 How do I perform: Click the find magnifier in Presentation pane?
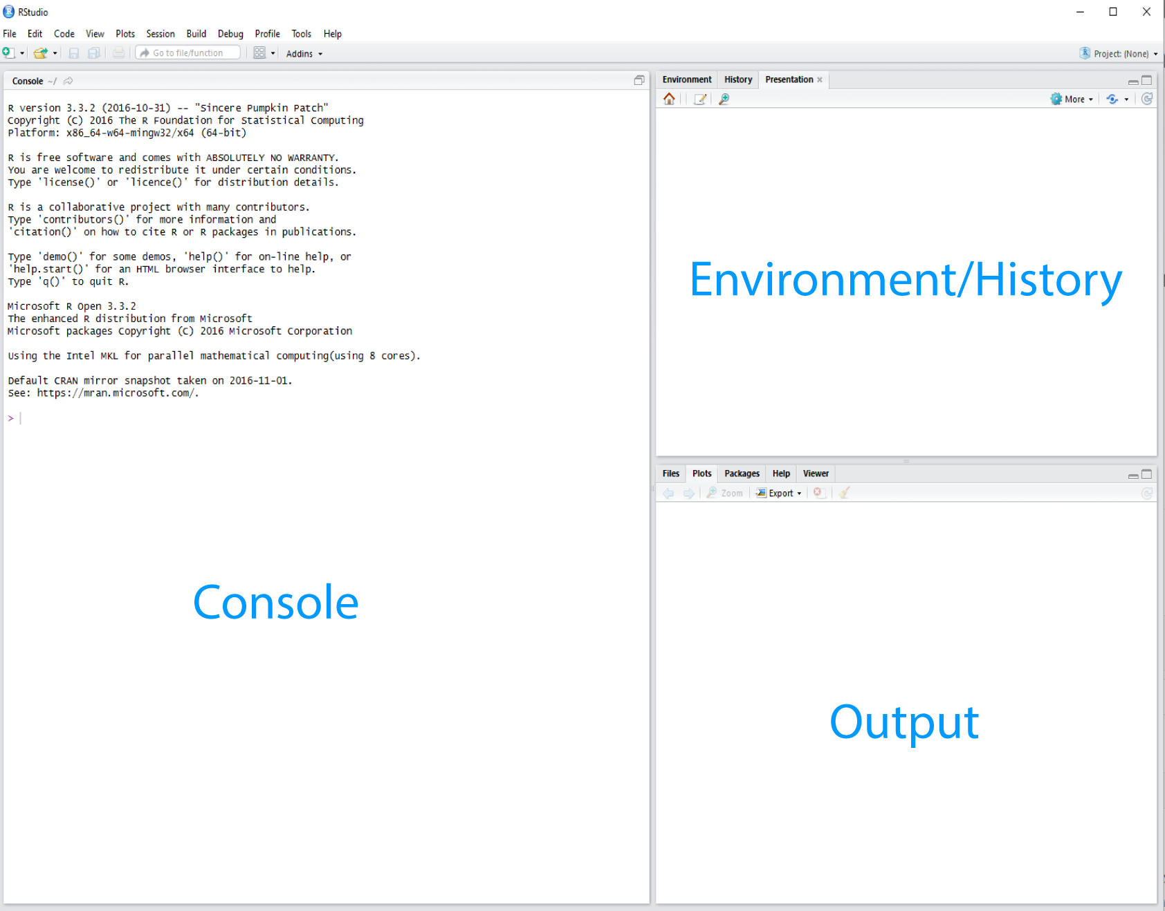(x=724, y=99)
